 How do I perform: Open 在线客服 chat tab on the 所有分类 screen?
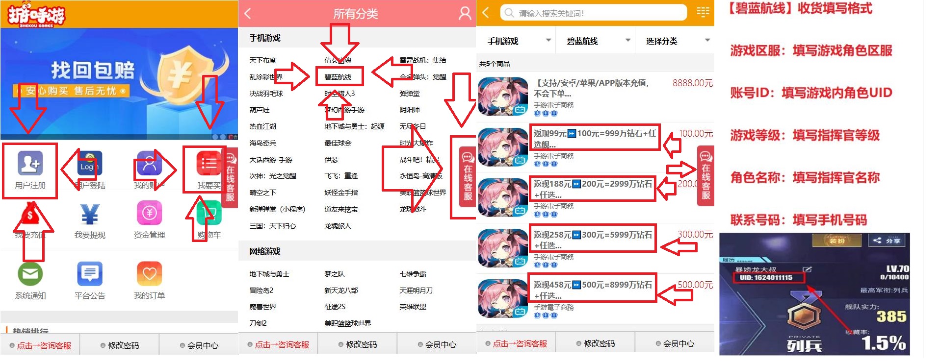tap(468, 176)
